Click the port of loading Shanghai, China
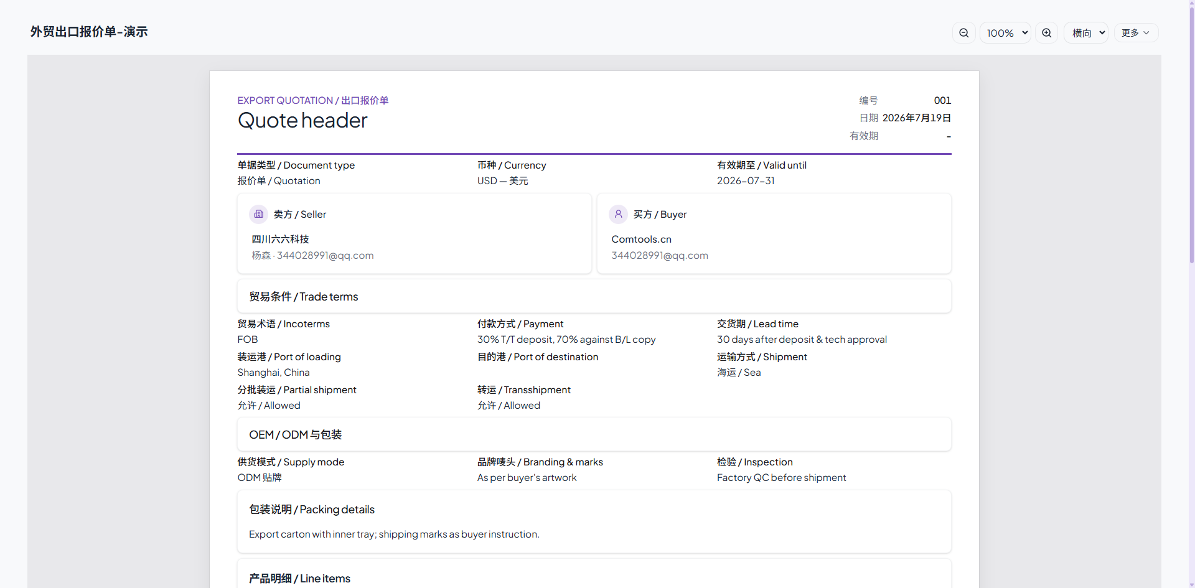This screenshot has width=1195, height=588. pos(273,372)
